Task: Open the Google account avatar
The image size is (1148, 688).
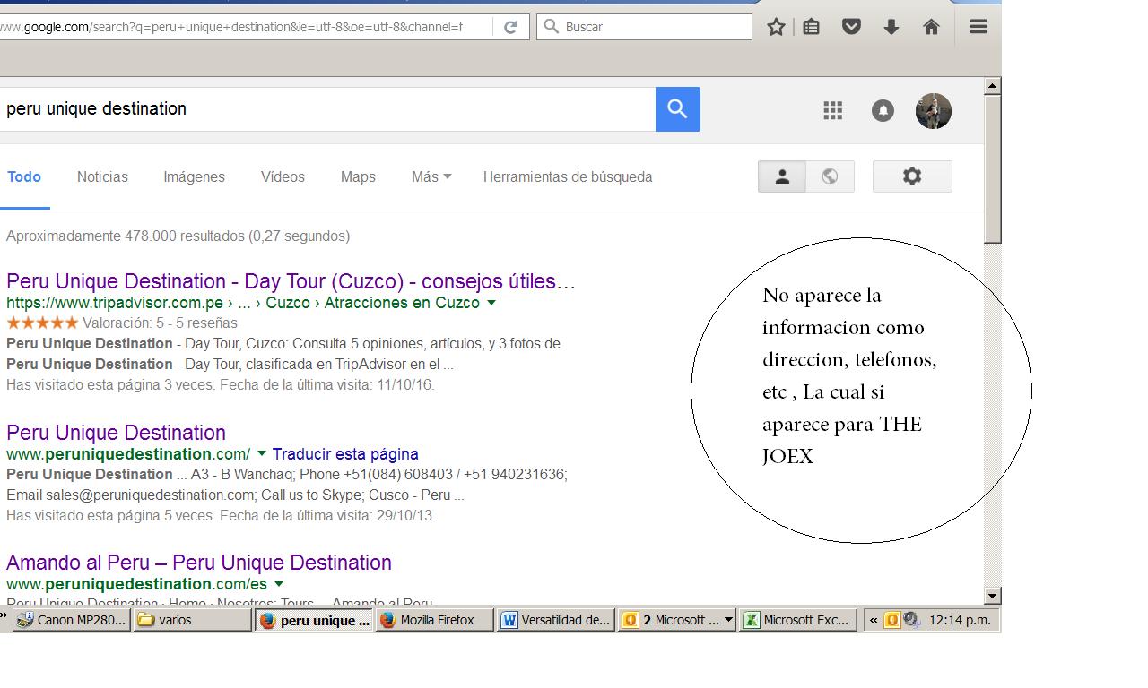Action: pos(934,111)
